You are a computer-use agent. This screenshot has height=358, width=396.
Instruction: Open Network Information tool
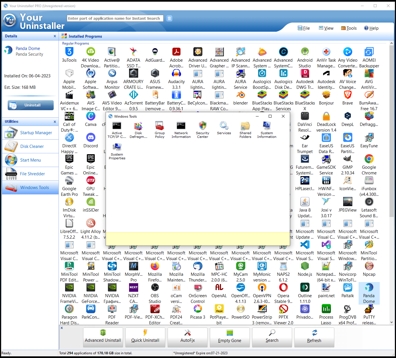pyautogui.click(x=181, y=130)
